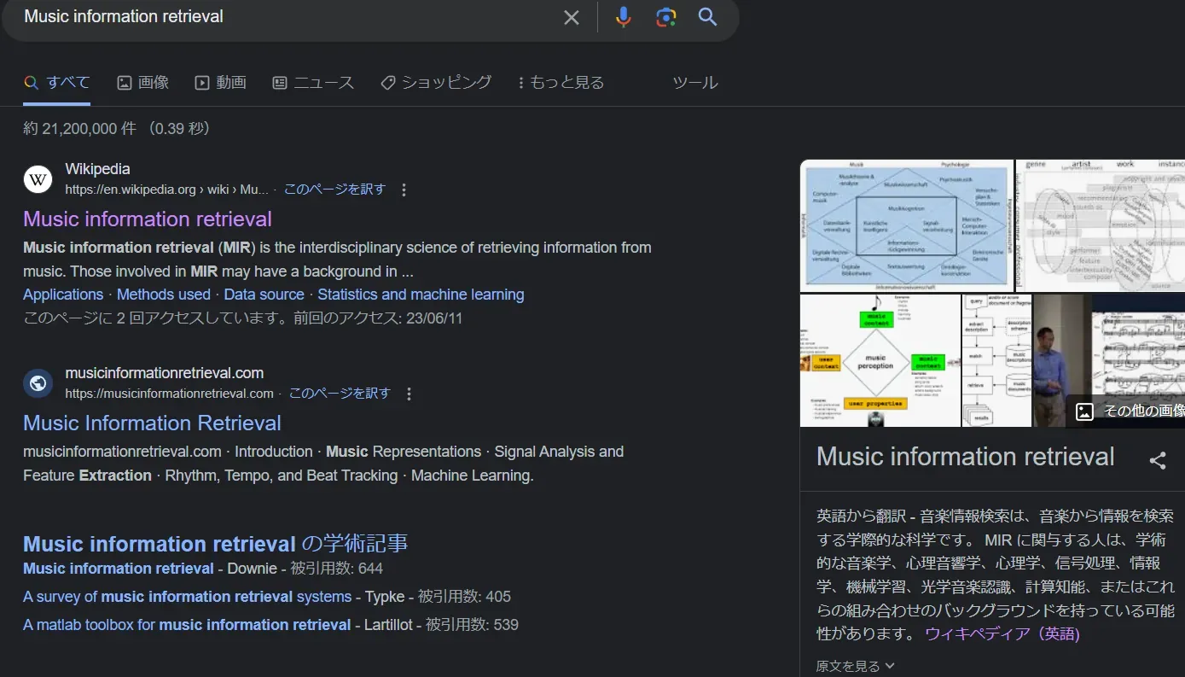Open the Statistics and machine learning sitelink
The image size is (1185, 677).
421,295
